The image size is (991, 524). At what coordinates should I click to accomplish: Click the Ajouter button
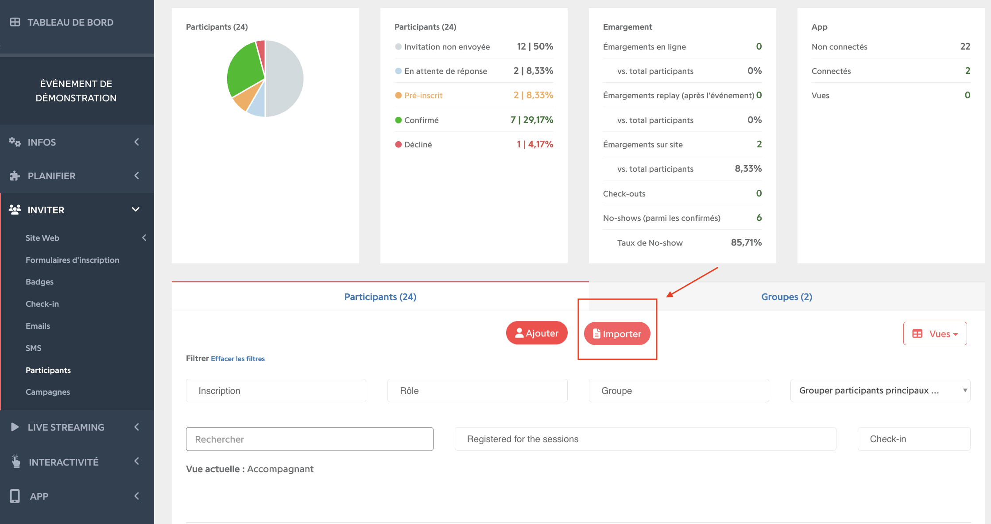(x=537, y=333)
